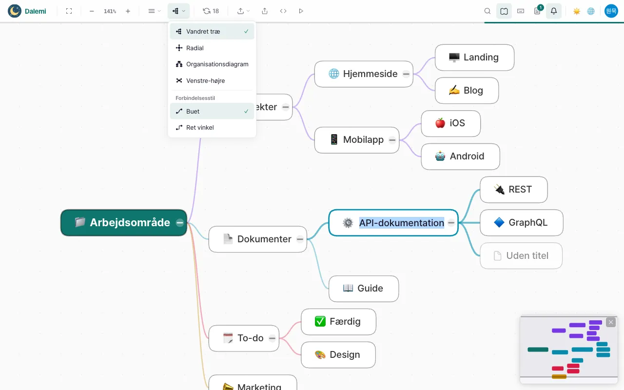This screenshot has width=624, height=390.
Task: Open the language globe icon
Action: pos(591,11)
